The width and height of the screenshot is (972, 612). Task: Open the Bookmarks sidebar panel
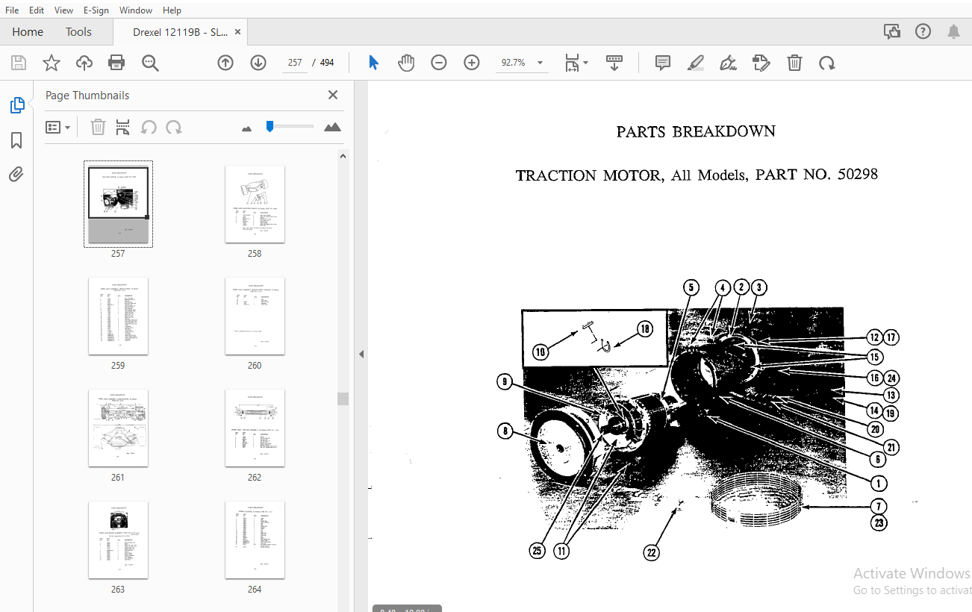[16, 140]
